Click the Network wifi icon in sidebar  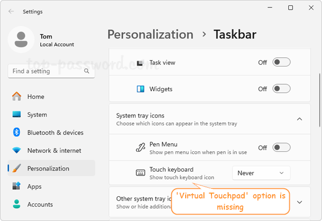coord(17,151)
